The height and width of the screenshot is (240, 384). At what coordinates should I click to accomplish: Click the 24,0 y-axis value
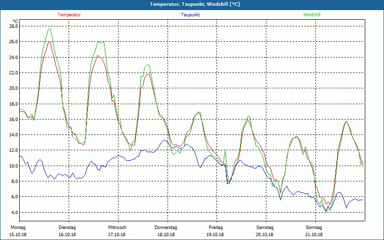pos(14,57)
